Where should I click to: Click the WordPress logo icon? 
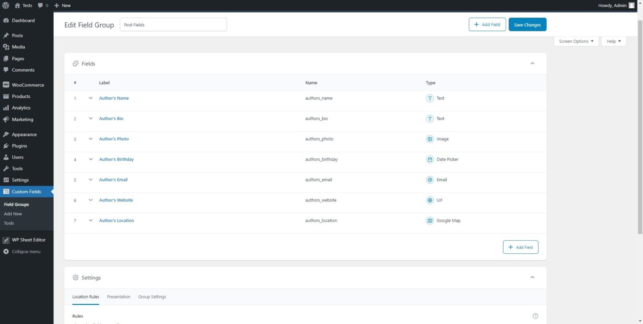(6, 5)
